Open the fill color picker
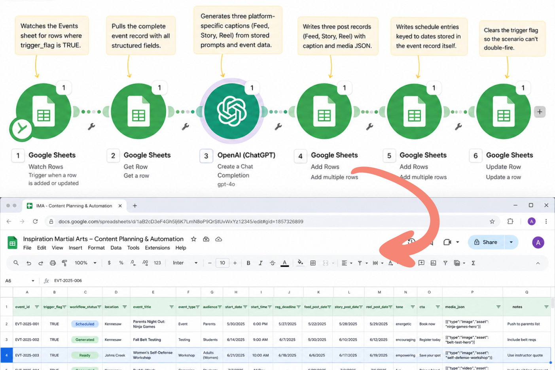 tap(300, 263)
